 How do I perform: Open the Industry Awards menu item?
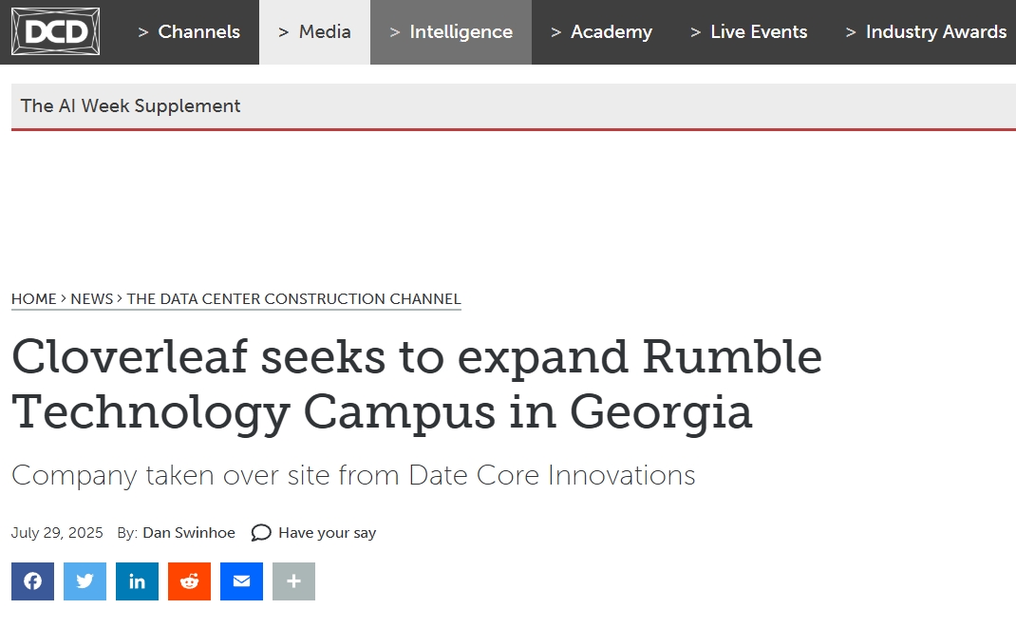(926, 31)
